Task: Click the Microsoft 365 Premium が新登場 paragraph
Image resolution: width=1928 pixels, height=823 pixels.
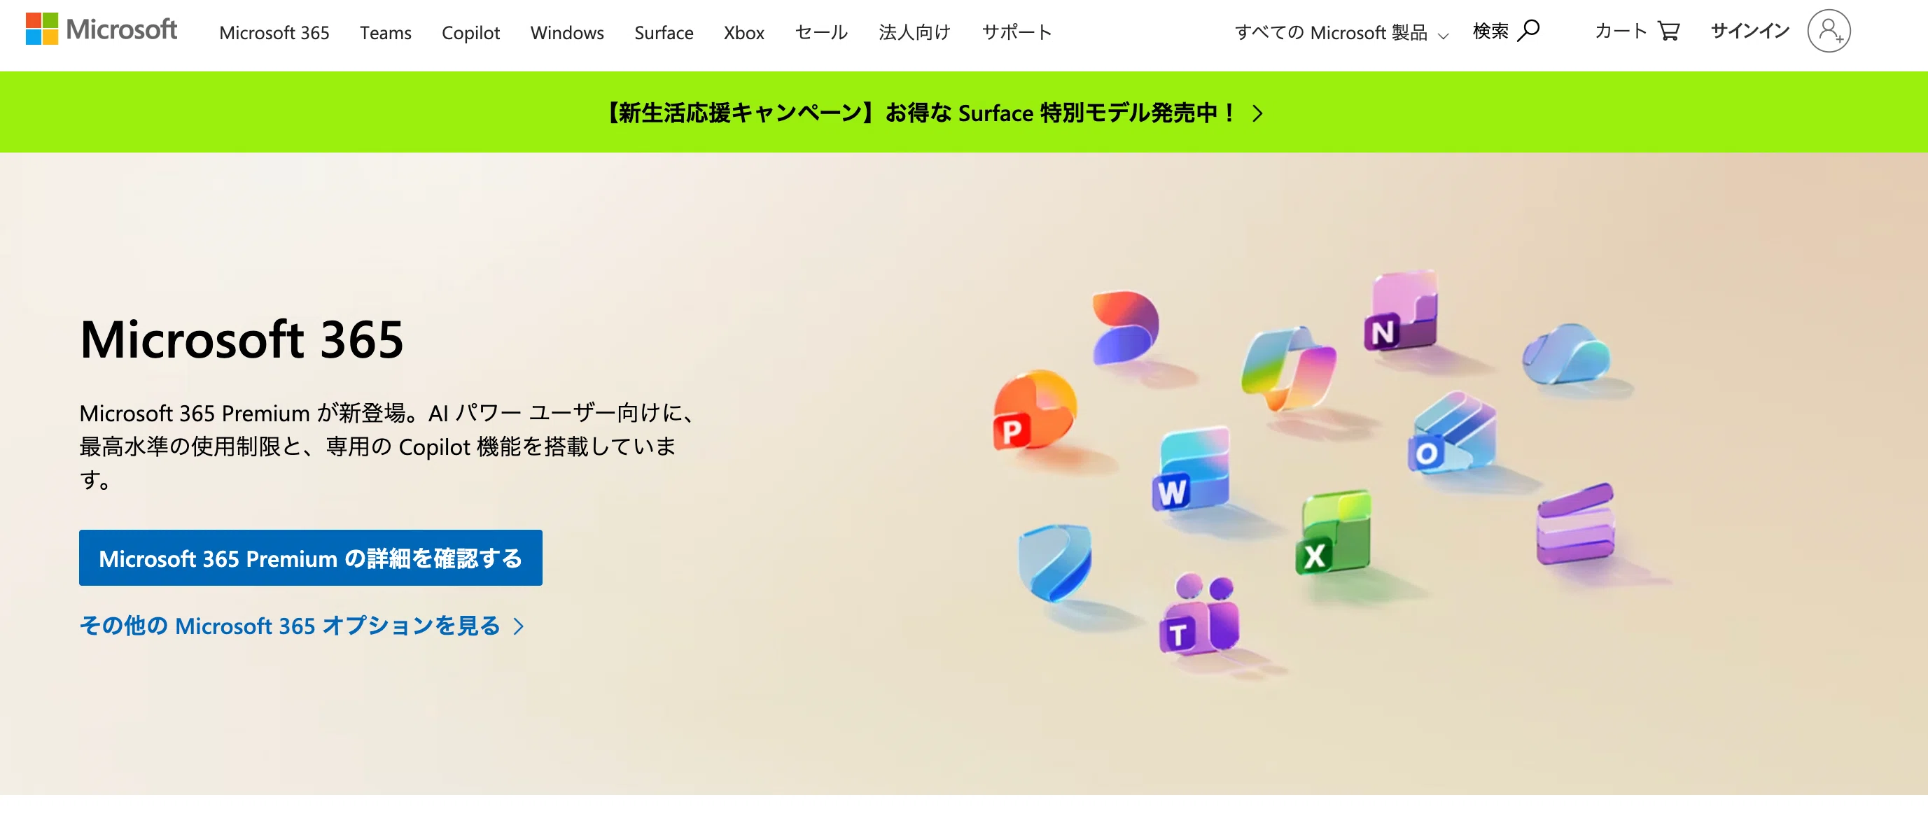Action: point(386,446)
